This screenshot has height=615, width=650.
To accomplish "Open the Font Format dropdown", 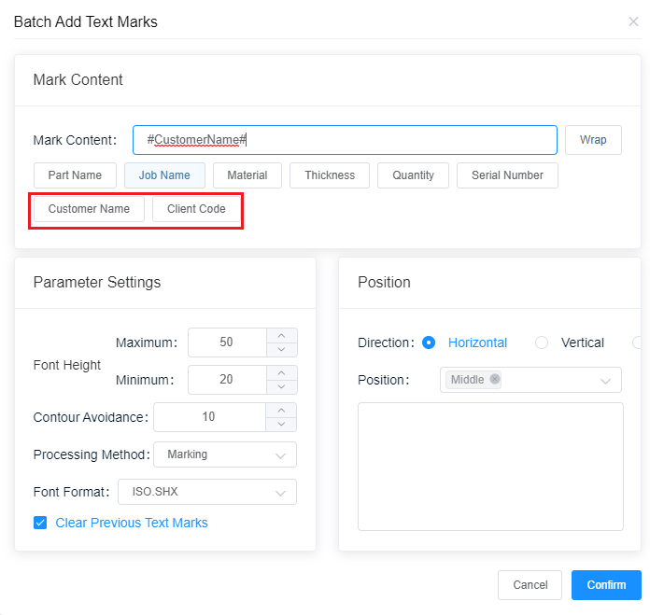I will (x=207, y=492).
